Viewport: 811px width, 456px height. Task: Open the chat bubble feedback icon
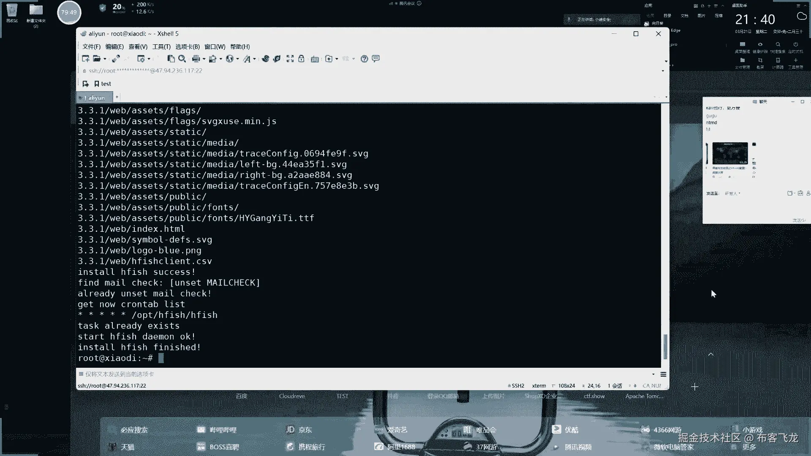(376, 59)
